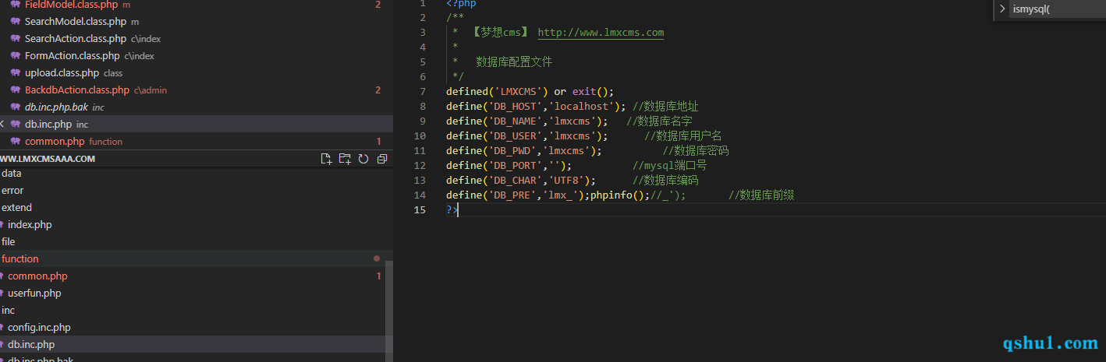Click PHP icon beside upload.class.php
1106x362 pixels.
(x=16, y=72)
